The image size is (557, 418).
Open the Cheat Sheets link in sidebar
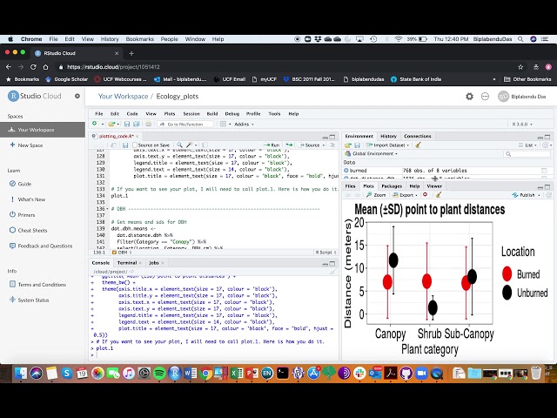(32, 230)
